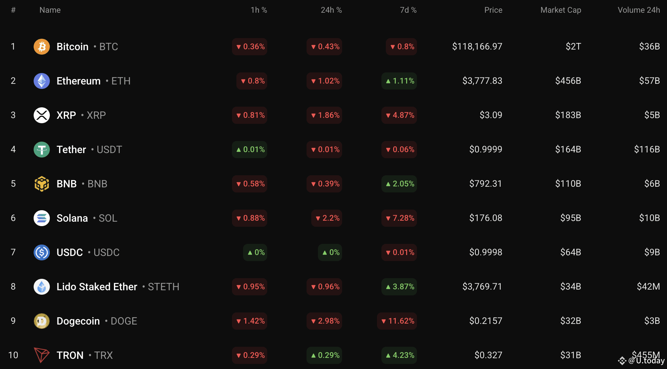Sort by 7d % column header

[408, 10]
